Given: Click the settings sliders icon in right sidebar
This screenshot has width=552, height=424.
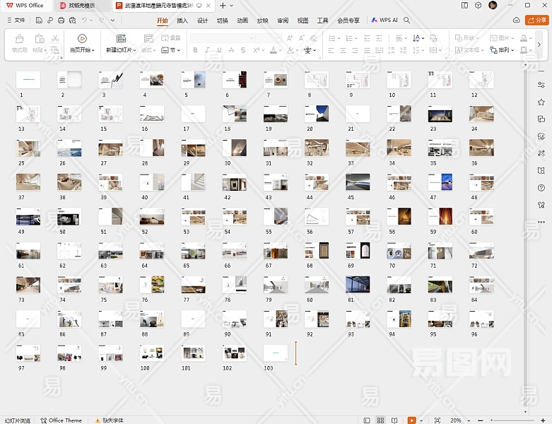Looking at the screenshot, I should coord(541,84).
